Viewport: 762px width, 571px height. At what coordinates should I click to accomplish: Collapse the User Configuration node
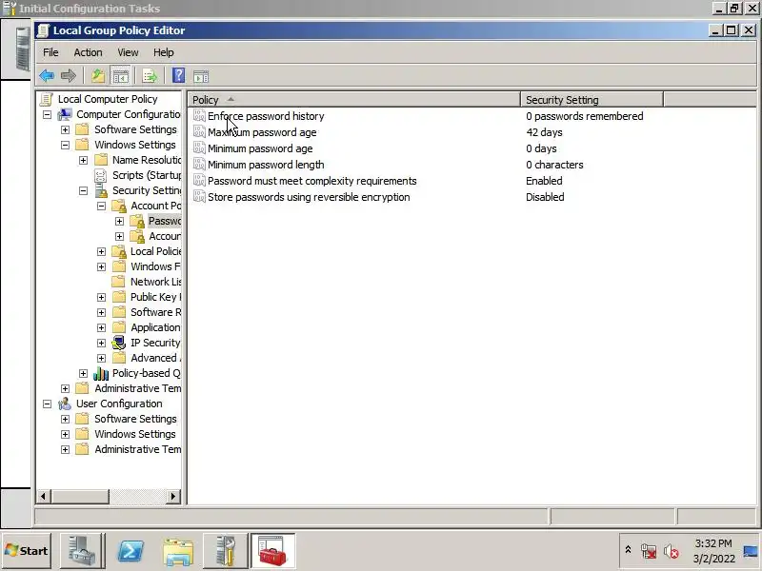[x=47, y=404]
